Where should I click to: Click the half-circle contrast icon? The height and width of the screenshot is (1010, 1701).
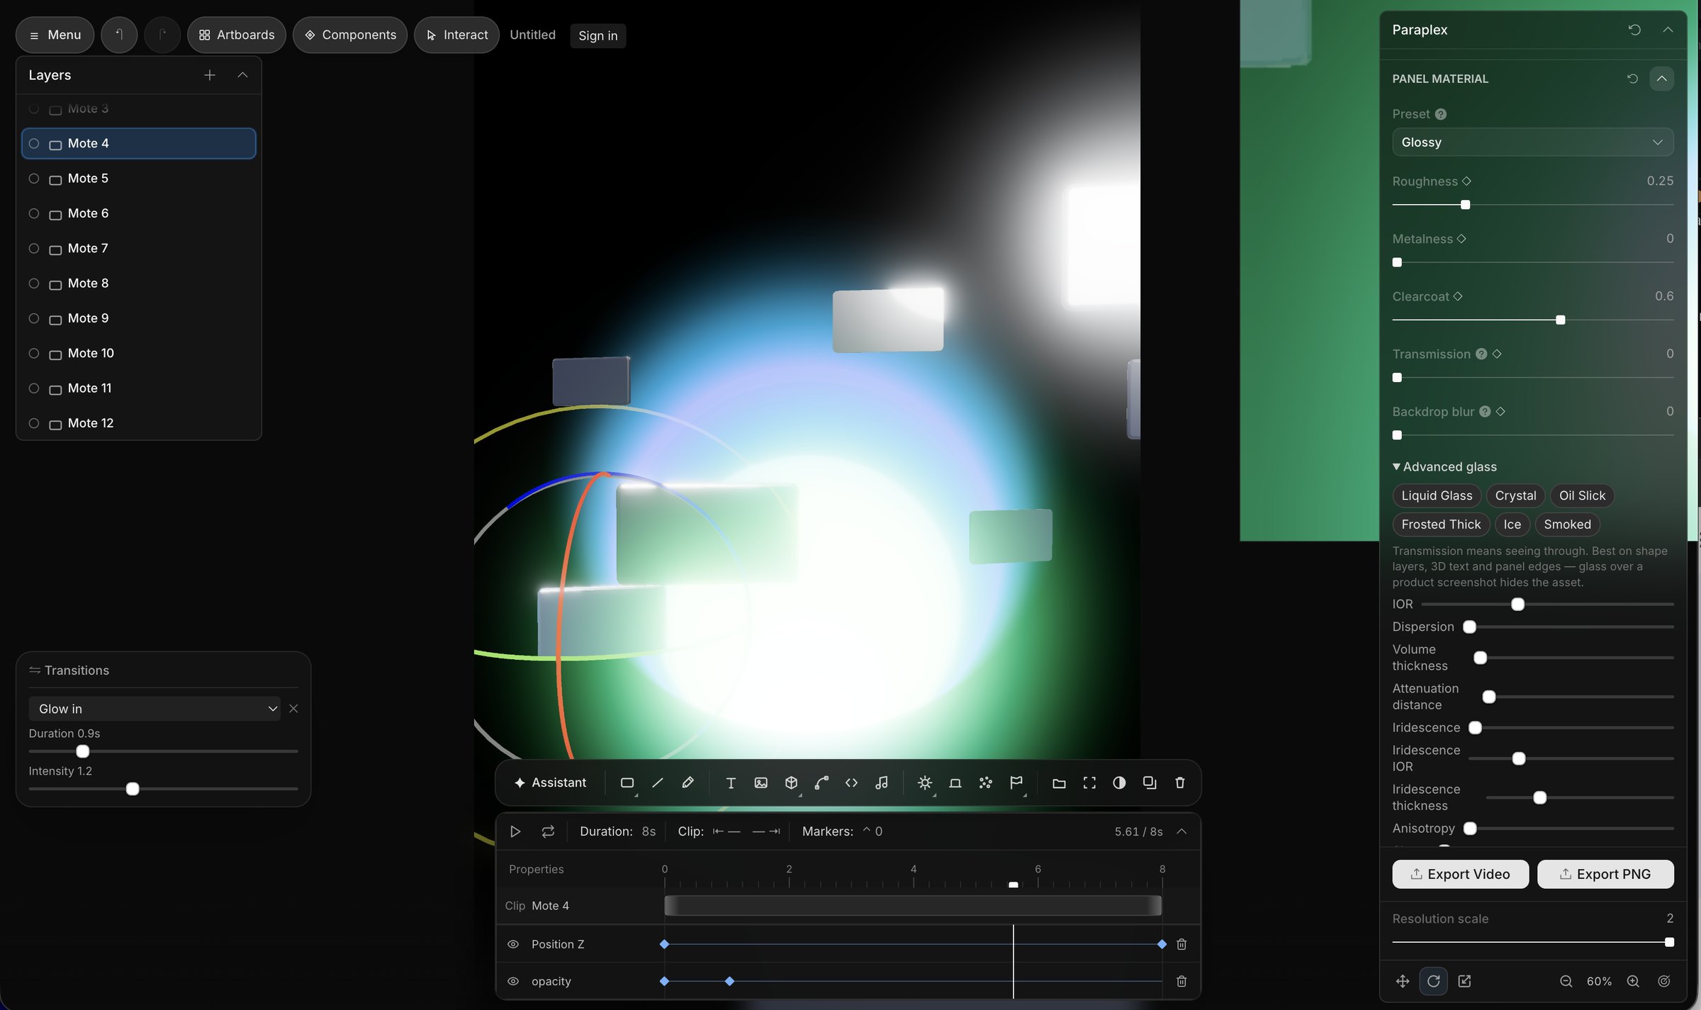tap(1119, 782)
